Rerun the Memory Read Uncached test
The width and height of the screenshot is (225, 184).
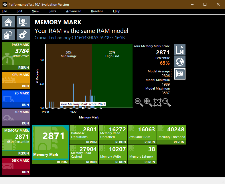tap(113, 142)
